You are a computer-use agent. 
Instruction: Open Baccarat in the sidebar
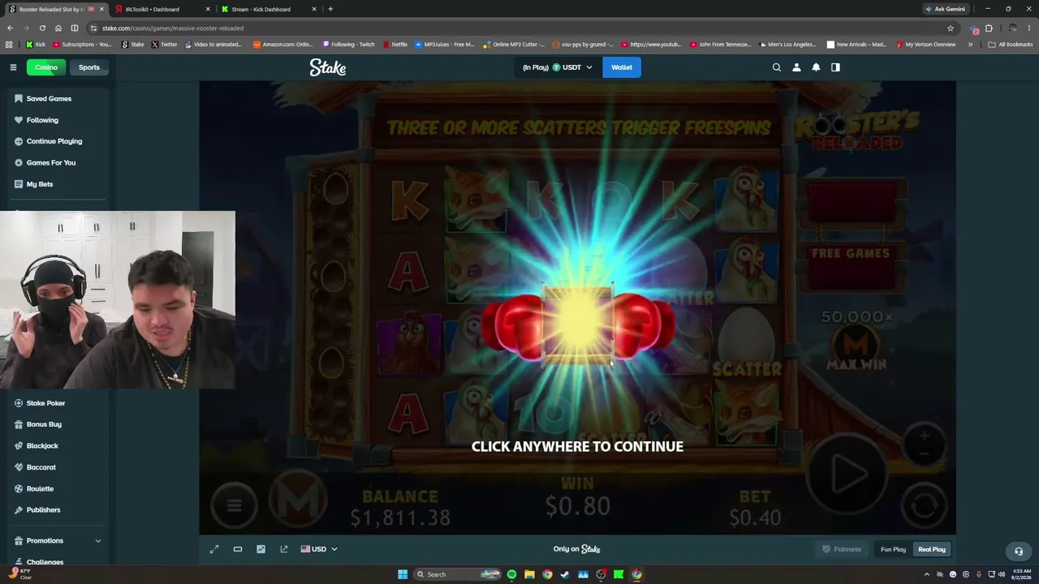point(41,467)
